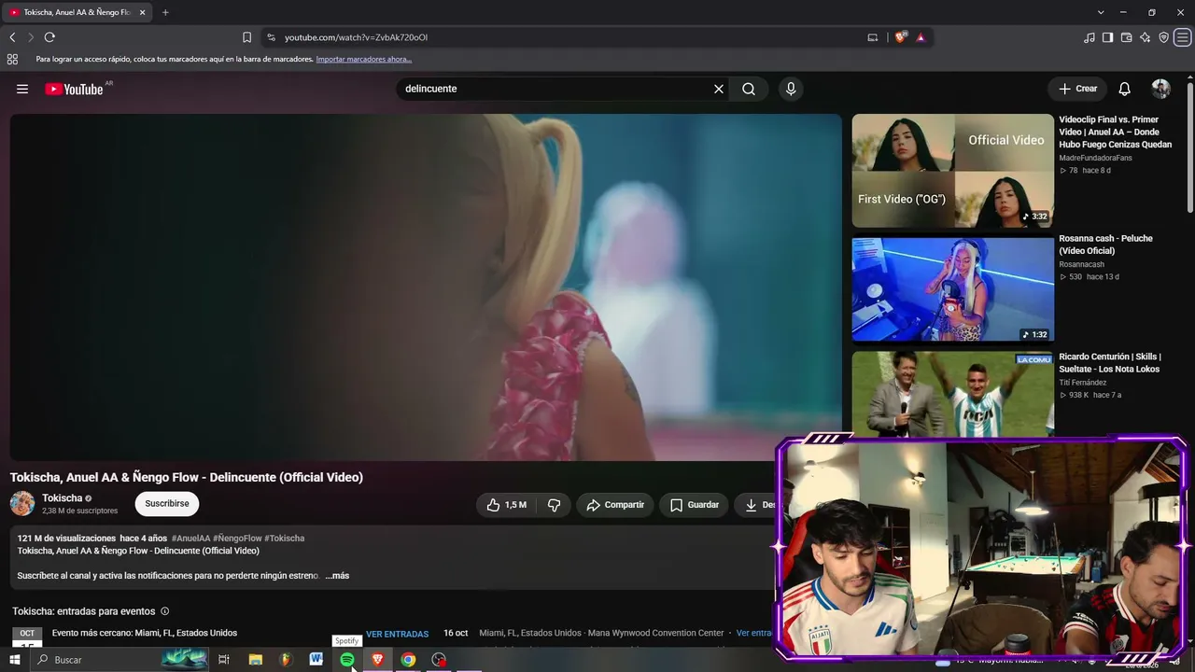Close the Tokischa browser tab
Viewport: 1195px width, 672px height.
(x=142, y=12)
